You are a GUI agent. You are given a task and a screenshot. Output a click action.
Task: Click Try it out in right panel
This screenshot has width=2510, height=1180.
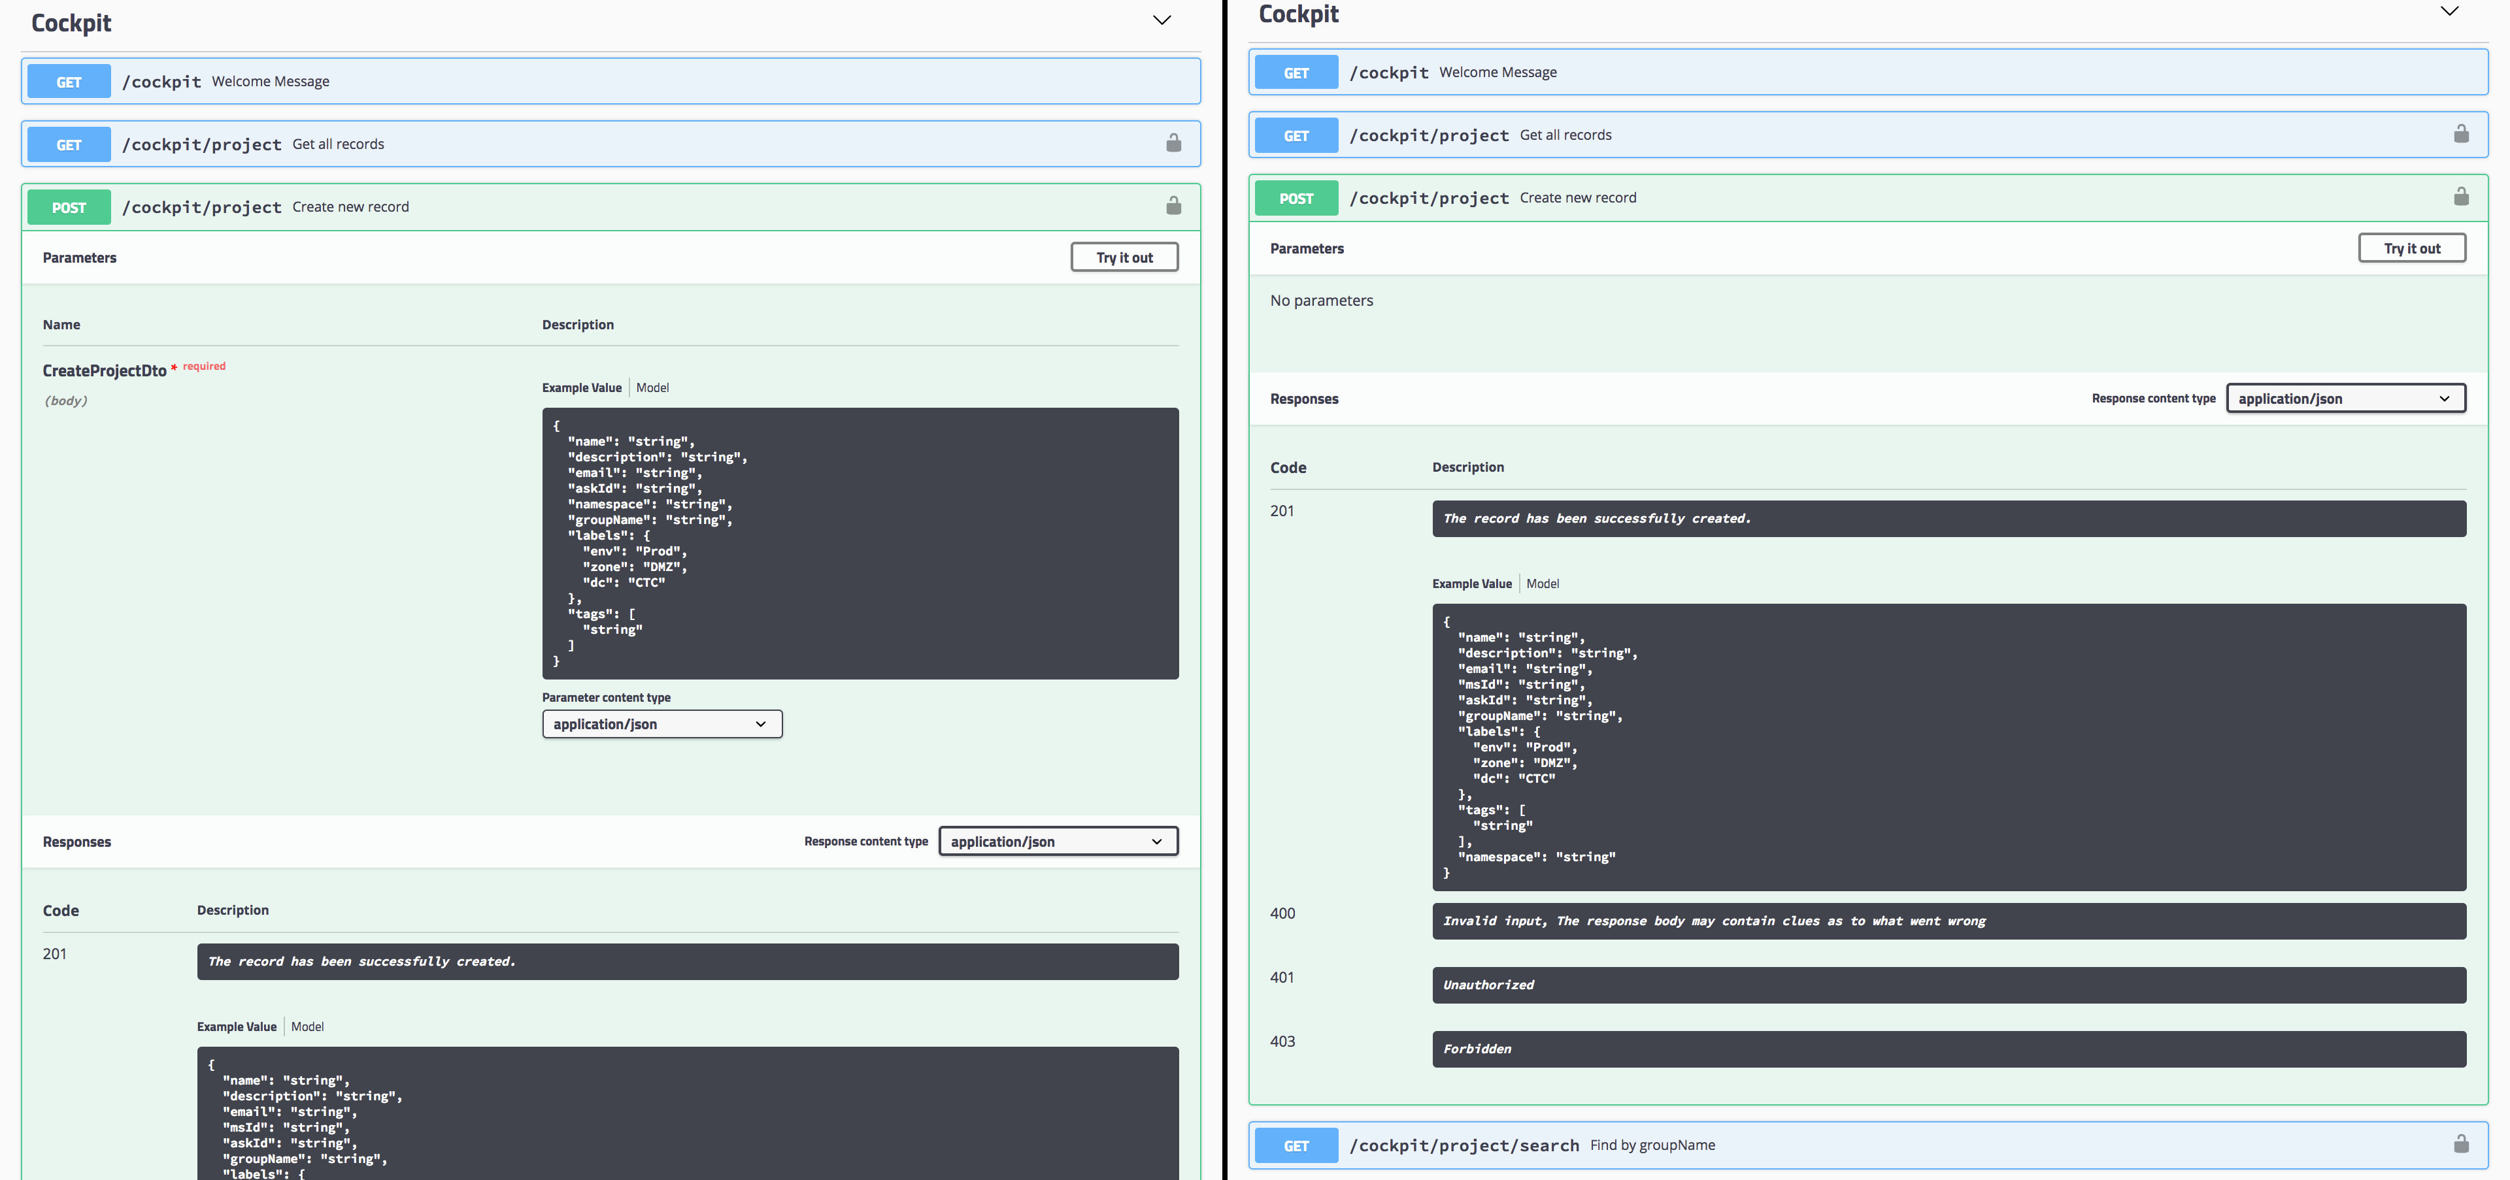point(2411,248)
